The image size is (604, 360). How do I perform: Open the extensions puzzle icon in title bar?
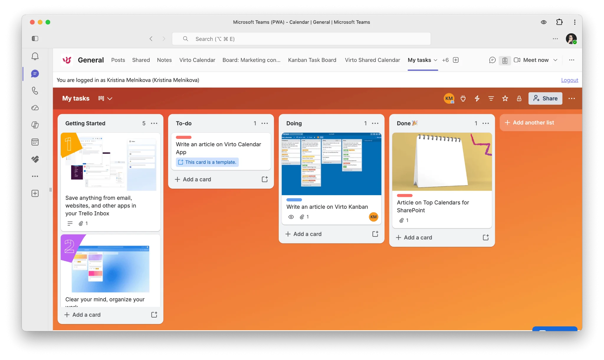[559, 22]
